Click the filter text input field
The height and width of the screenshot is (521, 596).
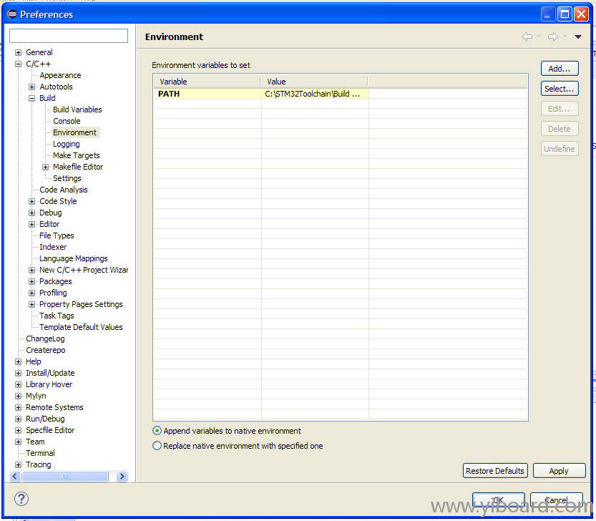[x=69, y=36]
